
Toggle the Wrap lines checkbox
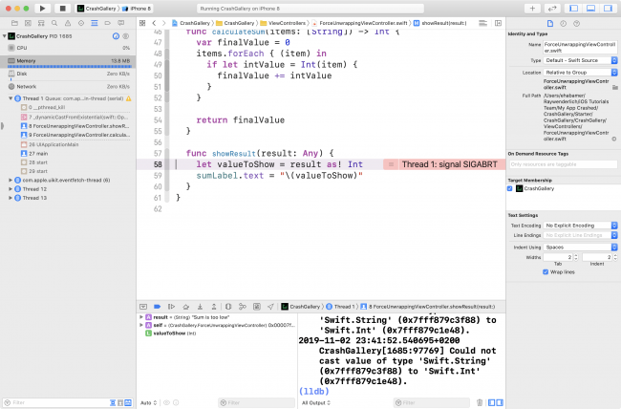[546, 270]
